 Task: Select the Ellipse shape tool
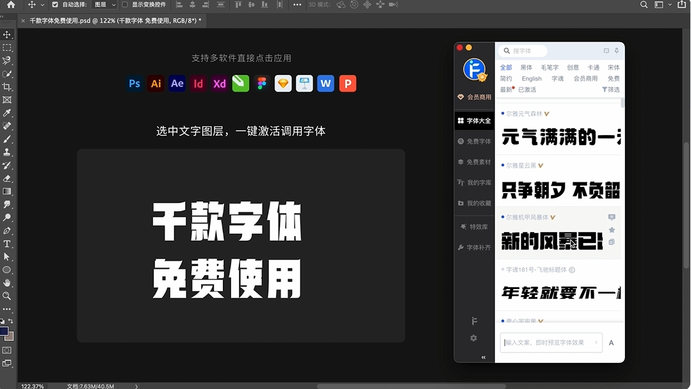coord(7,270)
